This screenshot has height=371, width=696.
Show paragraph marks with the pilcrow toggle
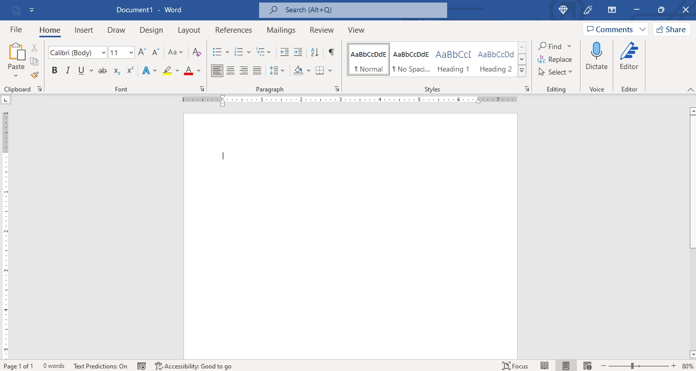(331, 52)
